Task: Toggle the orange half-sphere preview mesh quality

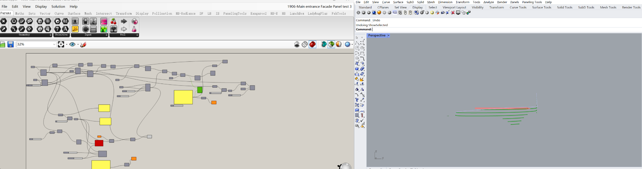Action: [x=339, y=44]
